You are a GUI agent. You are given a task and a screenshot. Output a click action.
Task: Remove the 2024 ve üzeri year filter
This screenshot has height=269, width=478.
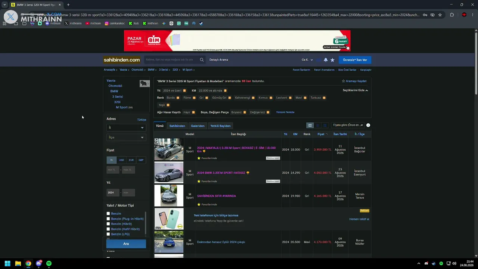[184, 91]
